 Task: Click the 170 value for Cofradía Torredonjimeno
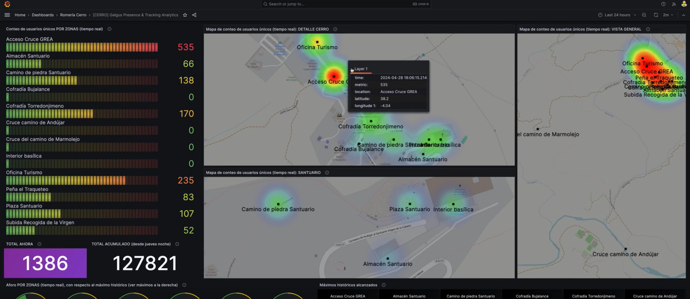186,114
